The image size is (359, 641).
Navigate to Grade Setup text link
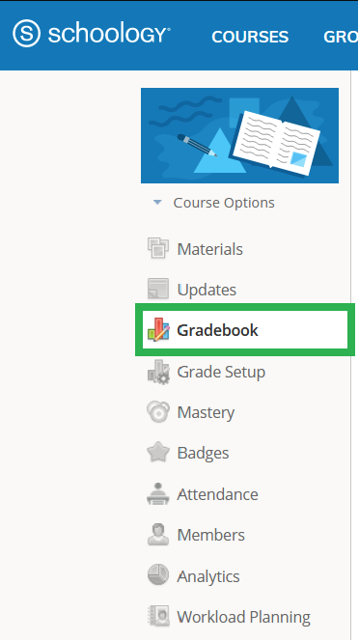221,372
